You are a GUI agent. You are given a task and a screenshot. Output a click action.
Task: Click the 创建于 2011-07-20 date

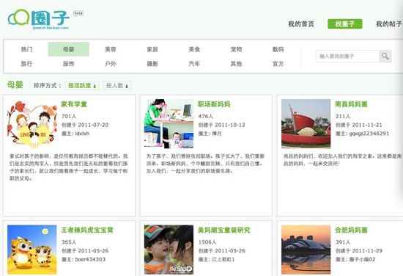pyautogui.click(x=85, y=125)
